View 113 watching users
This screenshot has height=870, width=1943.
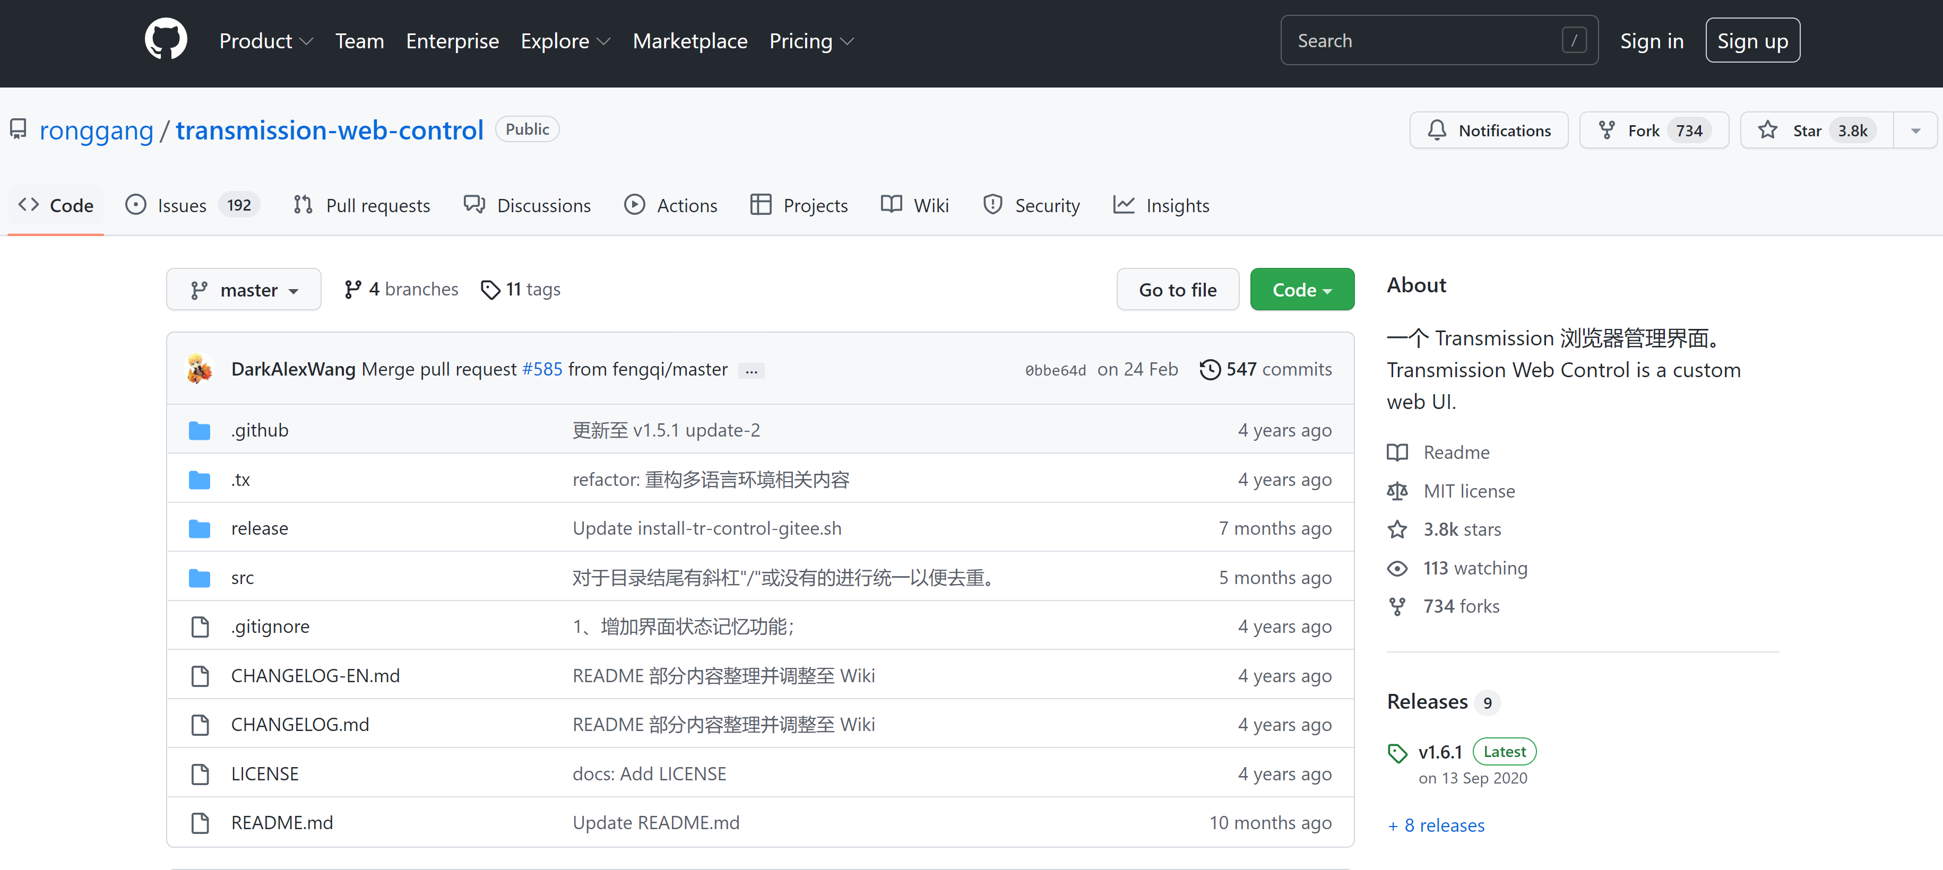coord(1457,569)
